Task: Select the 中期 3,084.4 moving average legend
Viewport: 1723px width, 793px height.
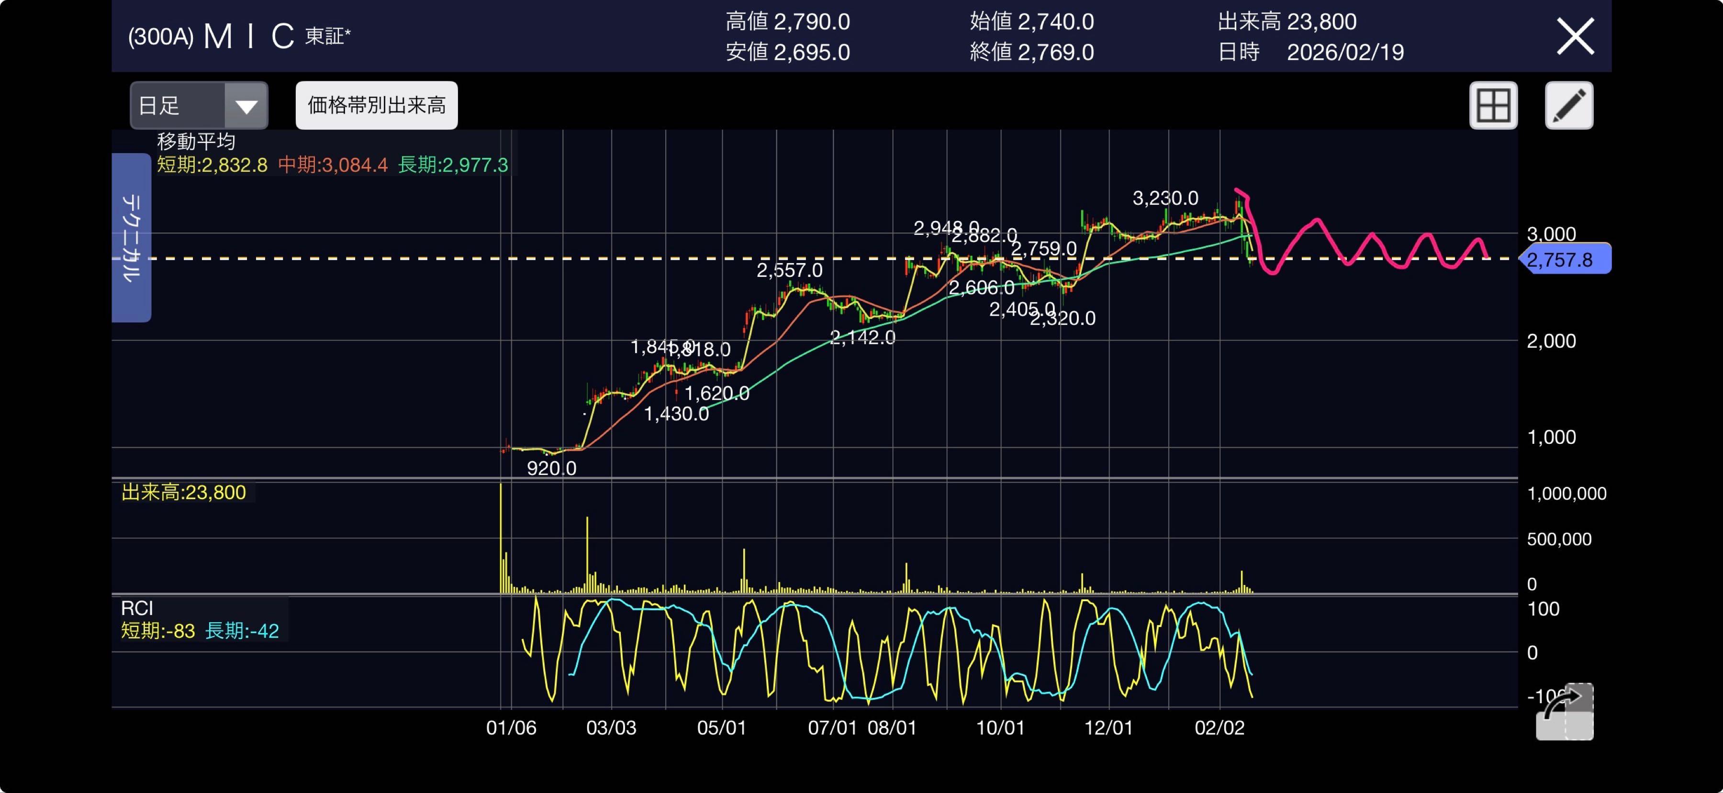Action: pyautogui.click(x=333, y=165)
